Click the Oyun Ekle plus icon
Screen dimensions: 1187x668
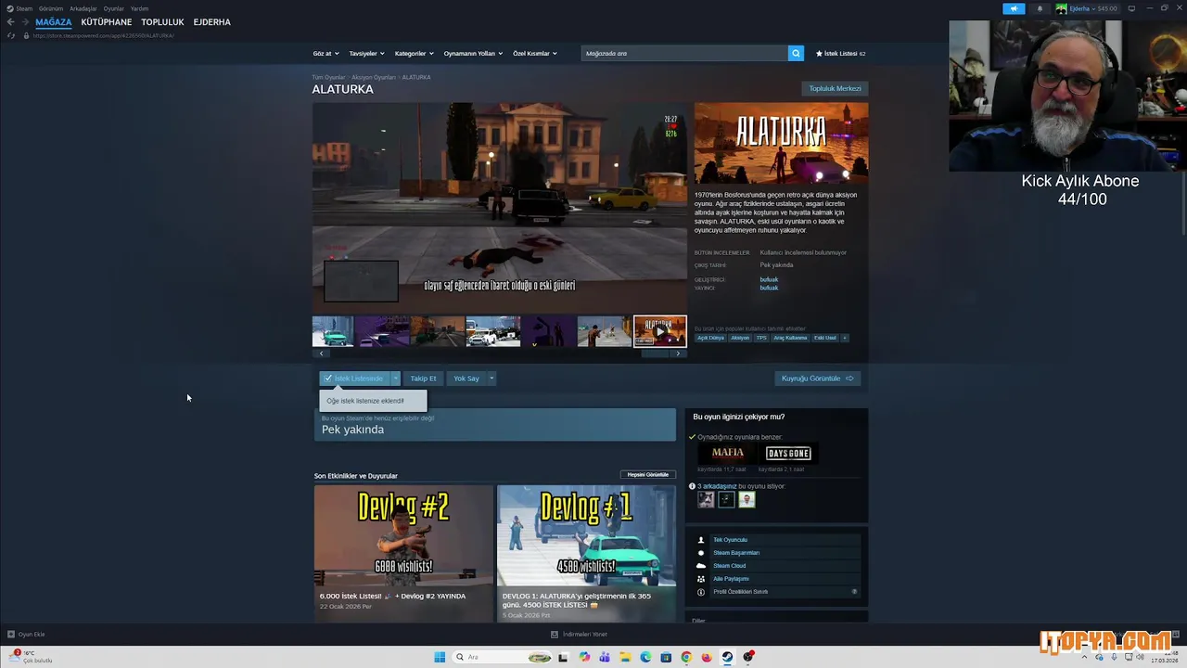[11, 635]
